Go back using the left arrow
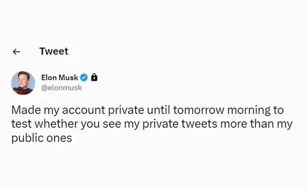This screenshot has width=307, height=189. point(17,52)
